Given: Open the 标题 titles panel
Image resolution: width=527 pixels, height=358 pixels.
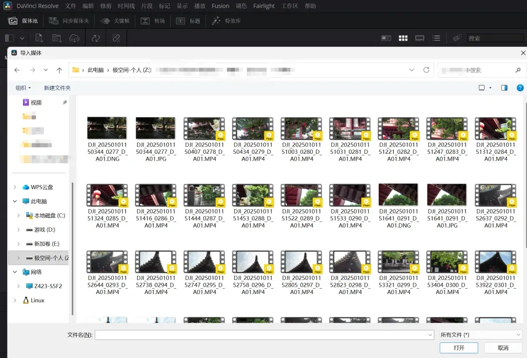Looking at the screenshot, I should click(188, 21).
